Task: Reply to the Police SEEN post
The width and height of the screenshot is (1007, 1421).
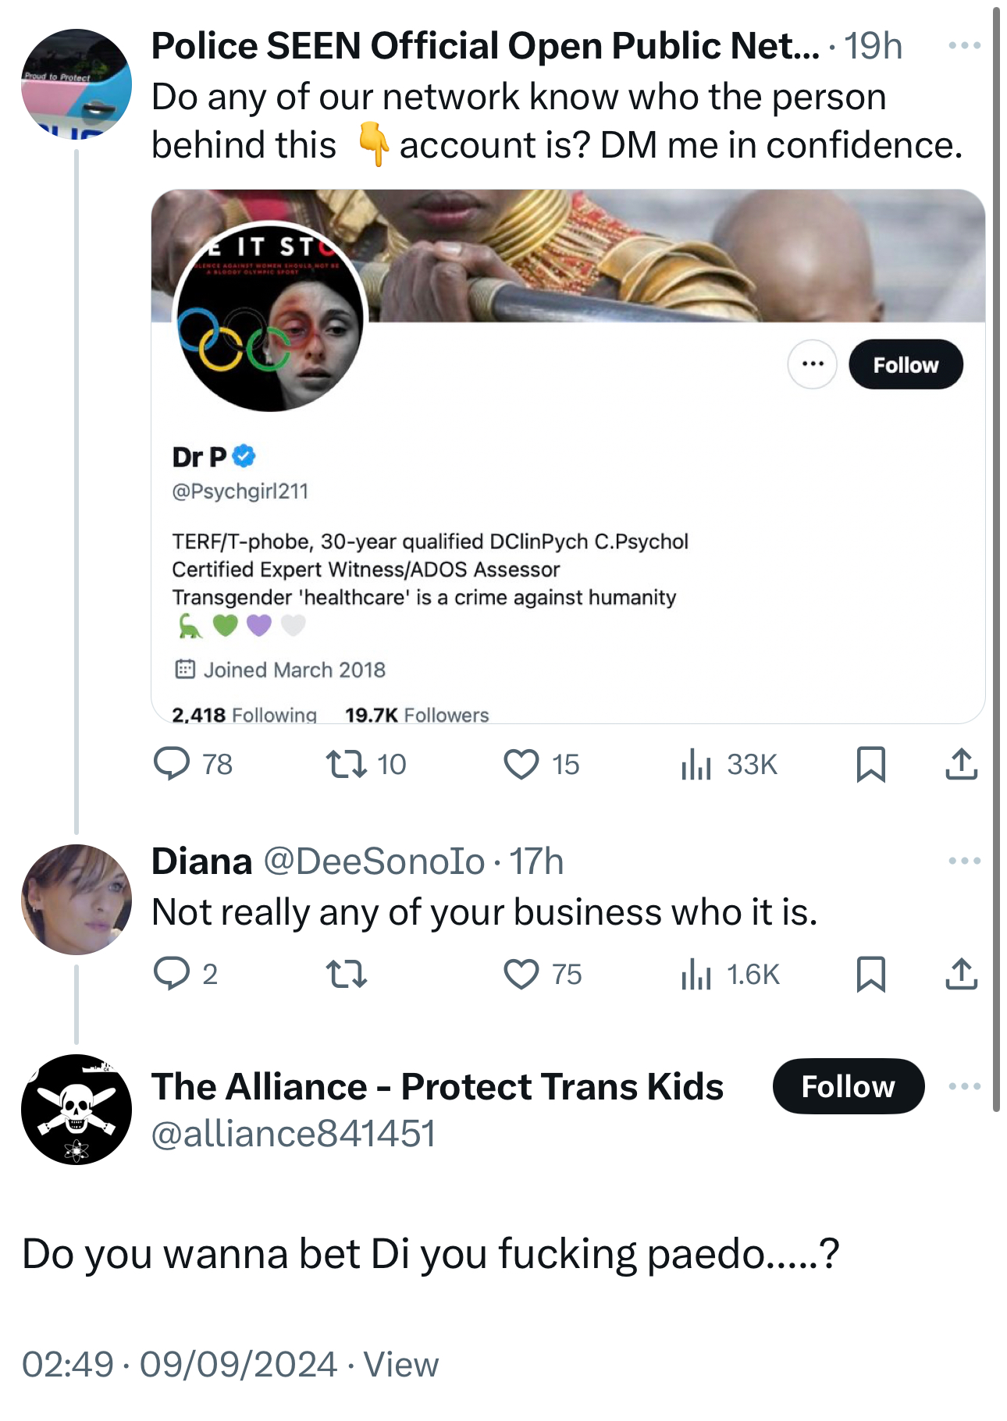Action: (x=173, y=764)
